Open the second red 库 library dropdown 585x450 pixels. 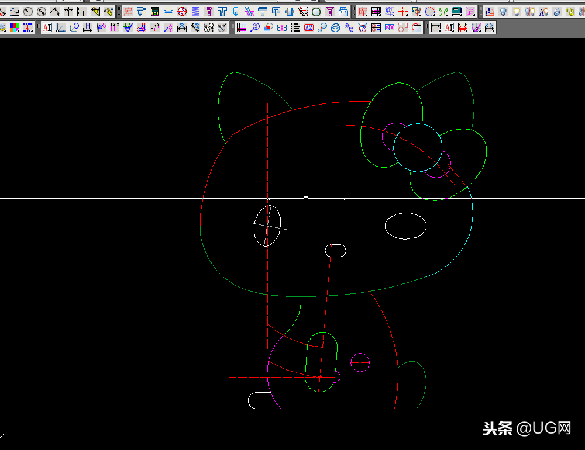[363, 12]
